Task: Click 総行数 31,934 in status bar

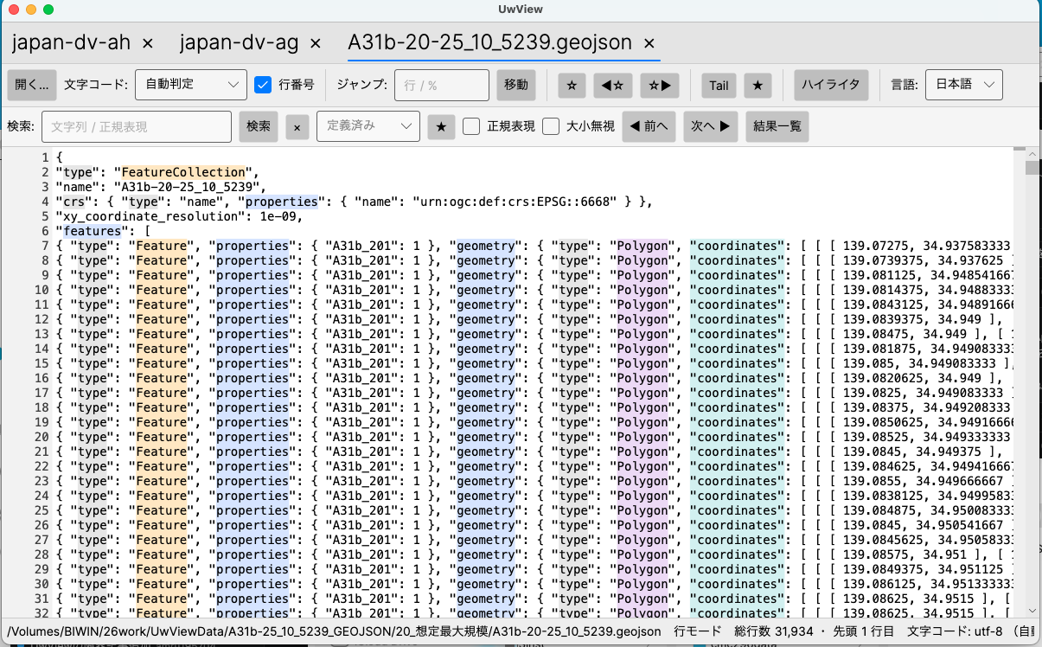Action: 773,631
